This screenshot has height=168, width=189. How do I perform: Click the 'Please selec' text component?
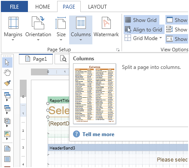172,160
